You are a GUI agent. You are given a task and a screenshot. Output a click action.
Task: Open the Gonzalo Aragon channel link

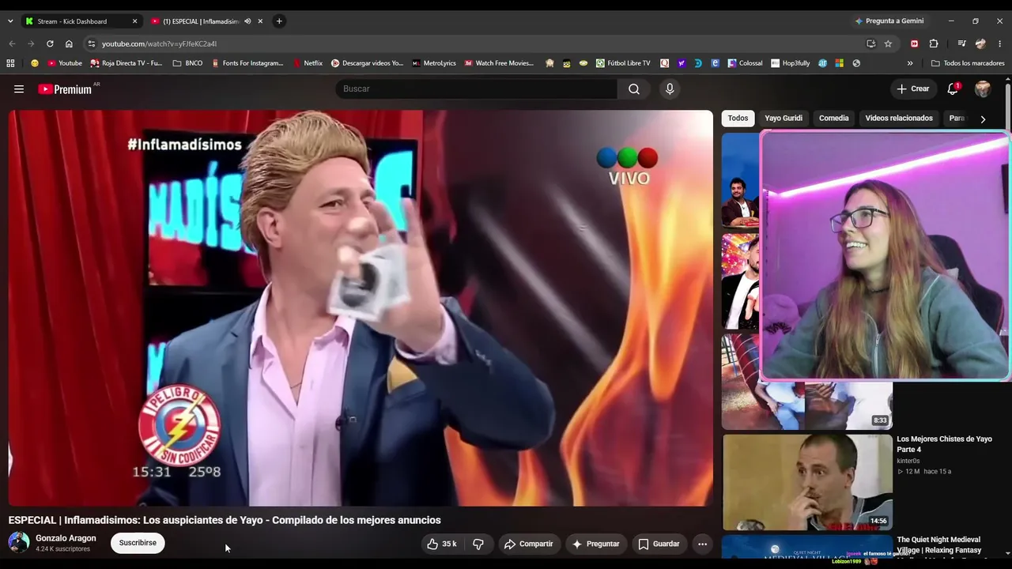(66, 538)
